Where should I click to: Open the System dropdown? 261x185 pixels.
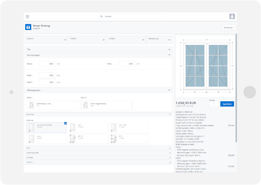pyautogui.click(x=46, y=39)
